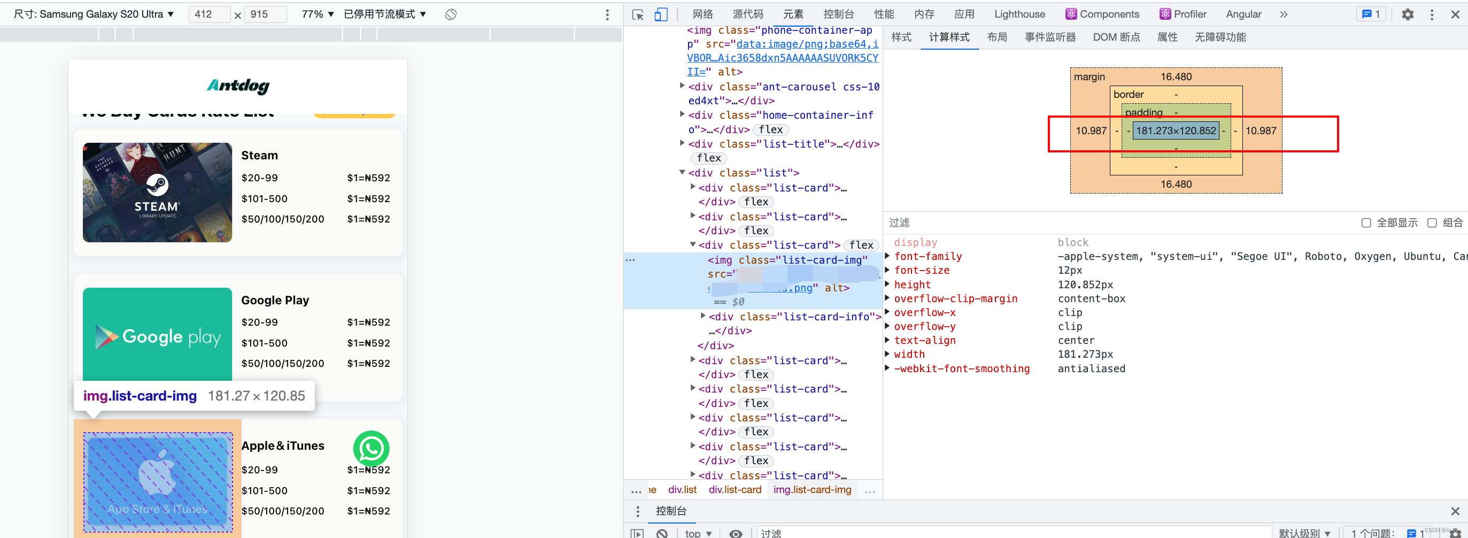Click the viewport width field 412
This screenshot has height=538, width=1468.
click(x=209, y=14)
